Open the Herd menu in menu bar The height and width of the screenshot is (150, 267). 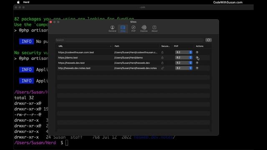(x=26, y=2)
